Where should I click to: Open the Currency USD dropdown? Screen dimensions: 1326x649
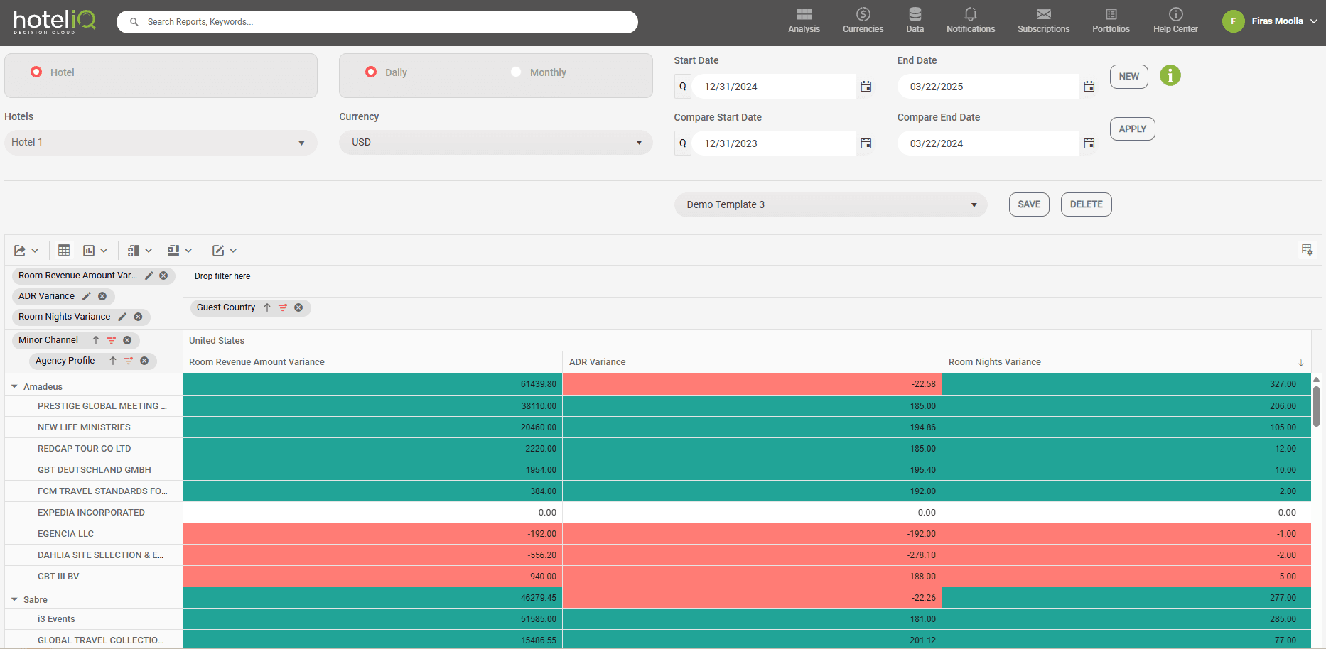[x=496, y=142]
